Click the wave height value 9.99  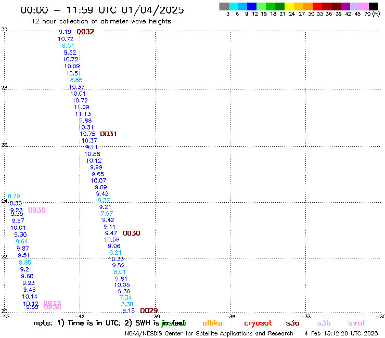tap(96, 167)
